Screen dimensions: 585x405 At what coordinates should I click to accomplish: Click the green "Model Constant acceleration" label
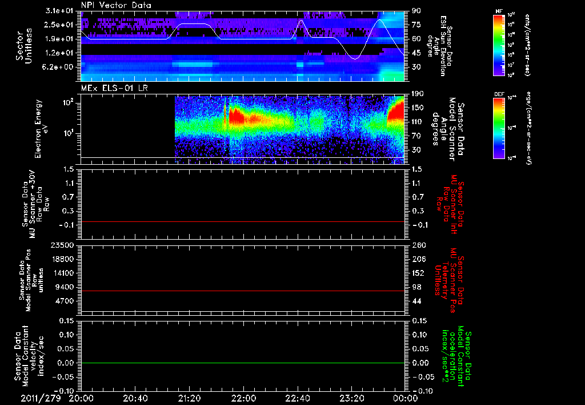pos(456,356)
